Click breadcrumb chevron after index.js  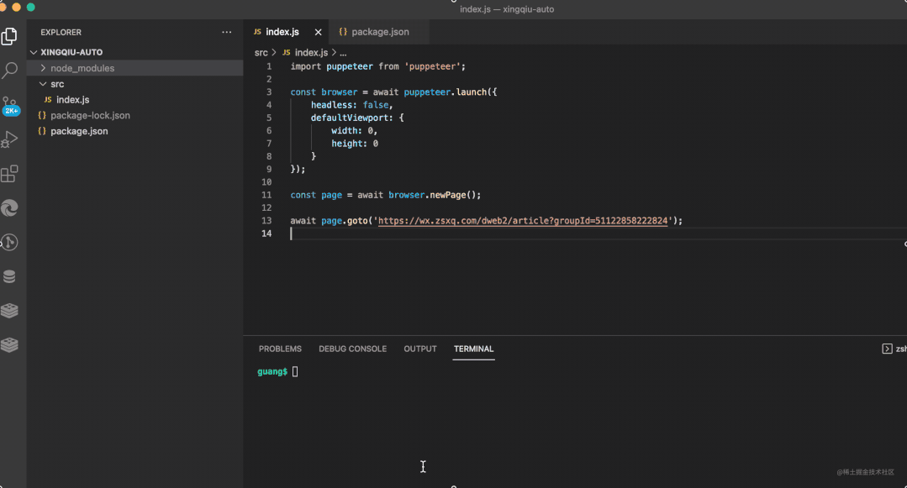(334, 53)
